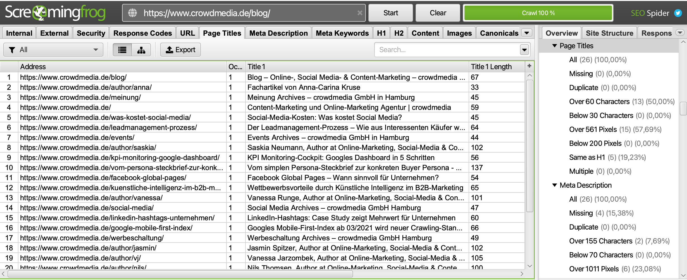This screenshot has width=687, height=280.
Task: Click the Search field
Action: (x=447, y=50)
